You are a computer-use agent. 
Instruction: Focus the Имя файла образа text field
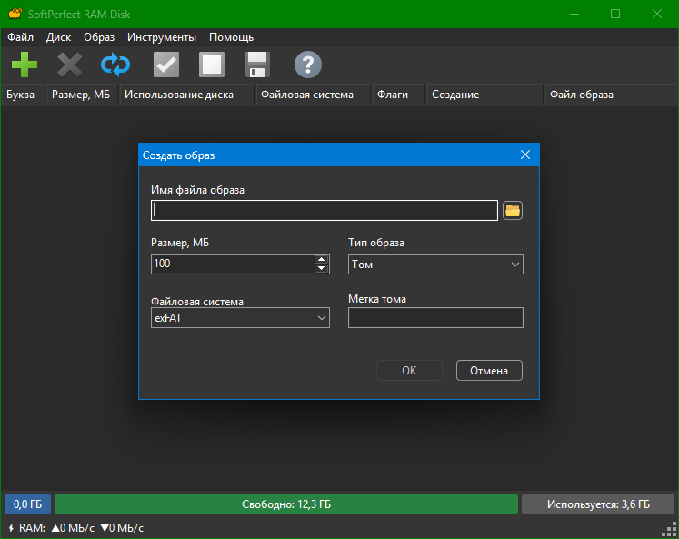pyautogui.click(x=325, y=211)
